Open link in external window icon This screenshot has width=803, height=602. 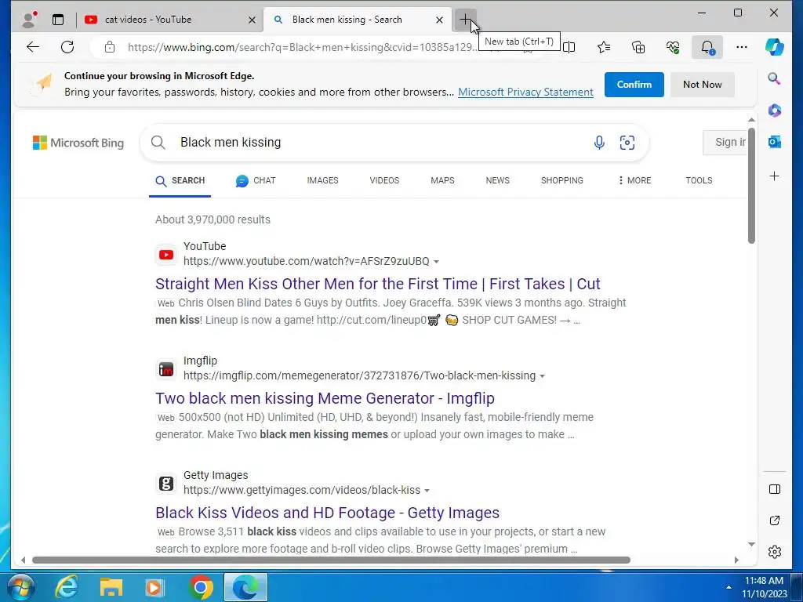click(x=774, y=520)
